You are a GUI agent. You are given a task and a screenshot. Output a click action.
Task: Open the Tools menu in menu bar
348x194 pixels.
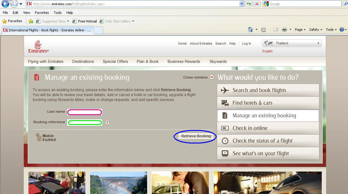[57, 13]
